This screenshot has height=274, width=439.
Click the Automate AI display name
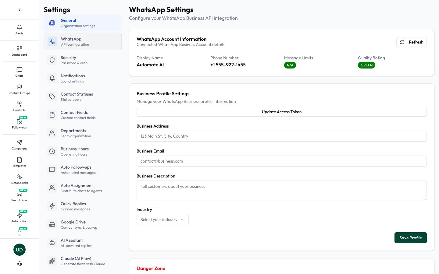150,65
